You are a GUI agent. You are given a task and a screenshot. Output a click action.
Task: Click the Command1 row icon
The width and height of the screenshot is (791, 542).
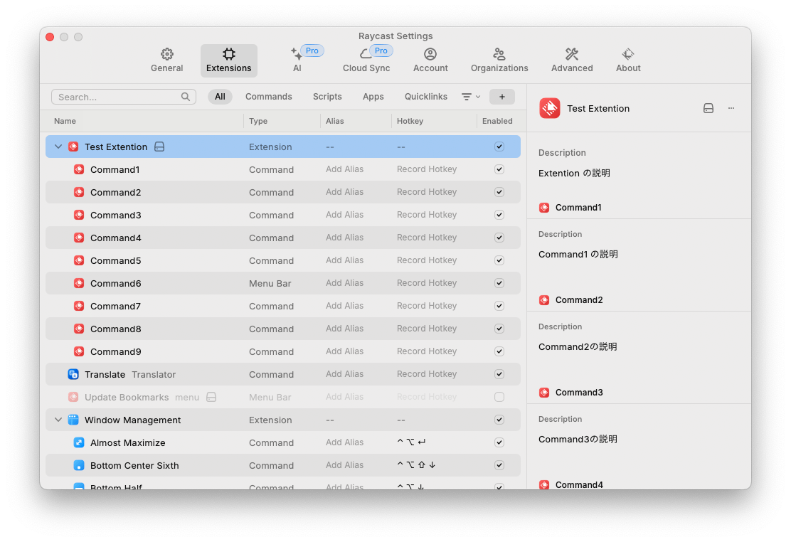point(79,169)
